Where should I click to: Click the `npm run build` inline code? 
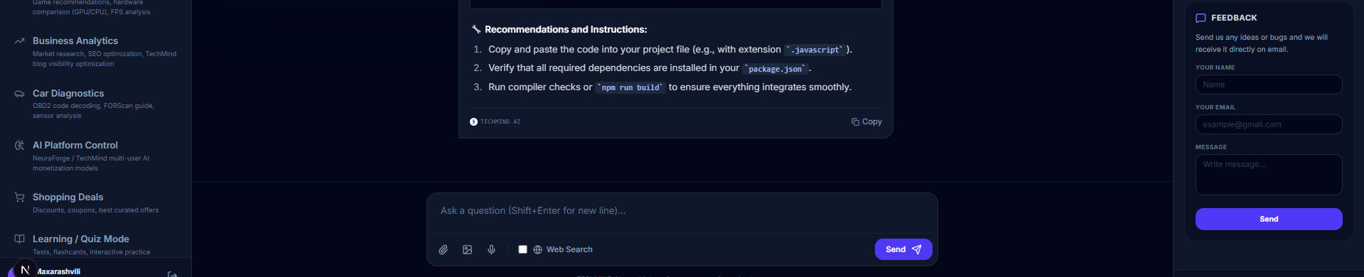pyautogui.click(x=630, y=87)
